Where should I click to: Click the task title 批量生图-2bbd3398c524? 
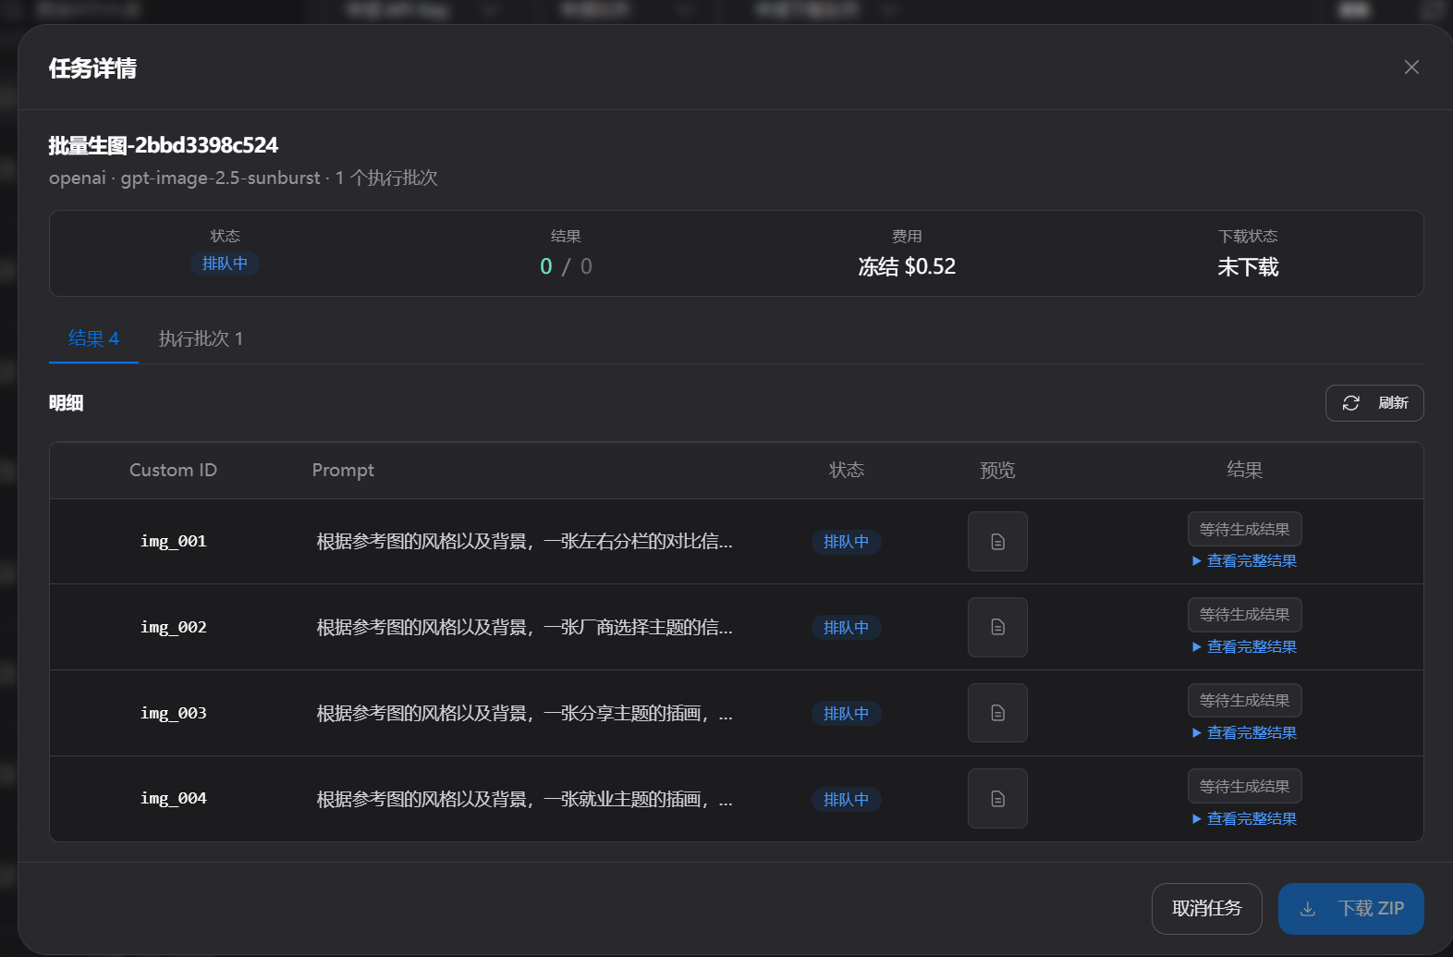[x=164, y=145]
